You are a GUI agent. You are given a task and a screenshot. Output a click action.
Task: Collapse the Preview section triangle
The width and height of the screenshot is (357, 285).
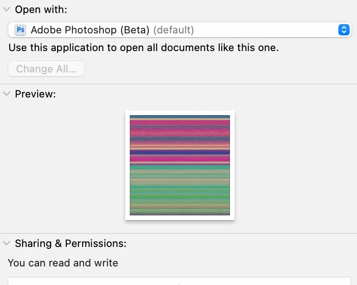click(6, 94)
